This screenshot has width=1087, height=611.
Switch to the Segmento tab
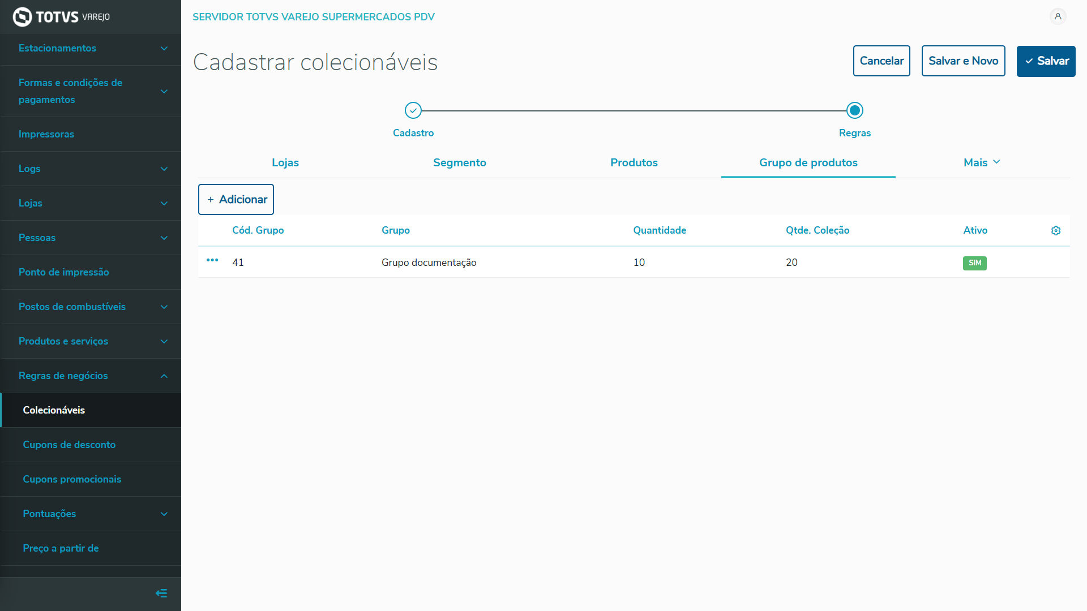point(459,162)
